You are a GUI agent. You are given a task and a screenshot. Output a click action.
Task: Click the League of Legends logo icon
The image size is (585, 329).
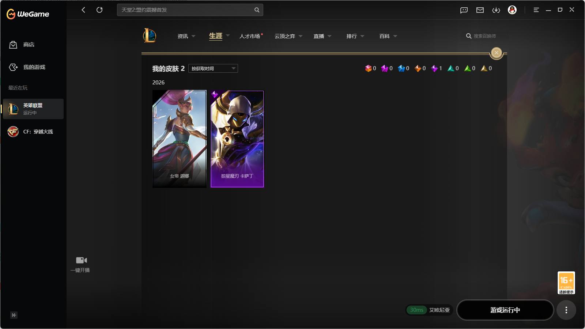[150, 36]
